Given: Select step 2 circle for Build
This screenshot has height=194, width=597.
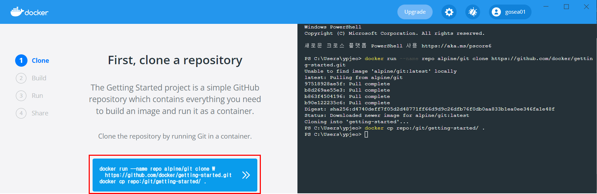Looking at the screenshot, I should click(21, 78).
